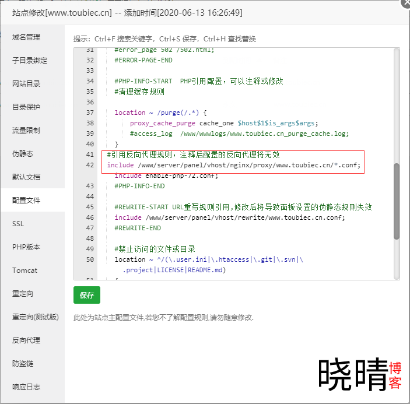
Task: Click line number 42 in gutter
Action: (90, 165)
